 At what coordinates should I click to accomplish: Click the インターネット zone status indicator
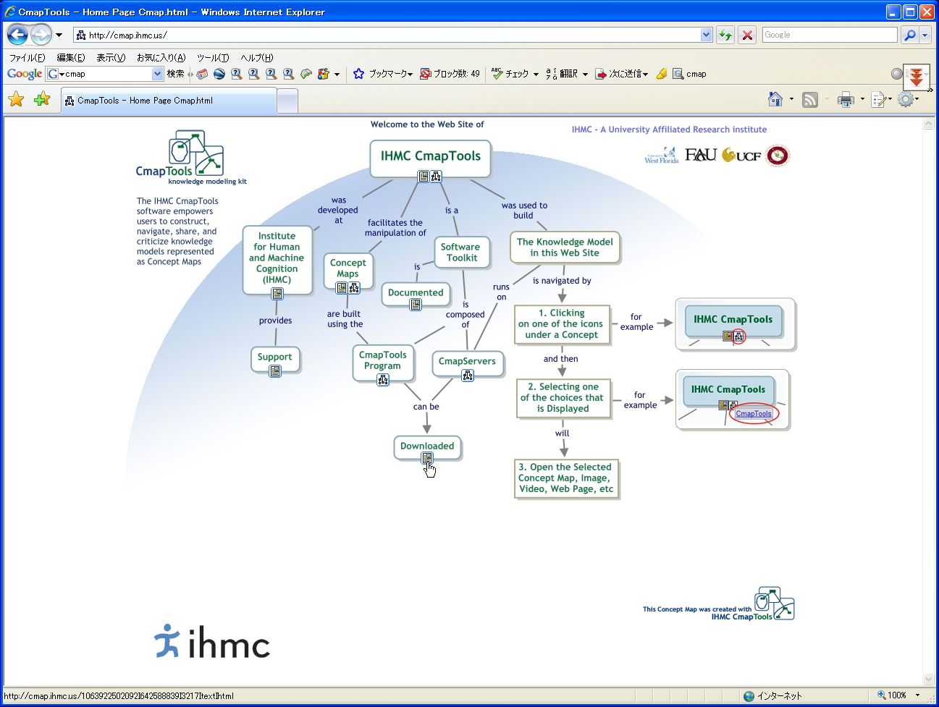point(772,696)
